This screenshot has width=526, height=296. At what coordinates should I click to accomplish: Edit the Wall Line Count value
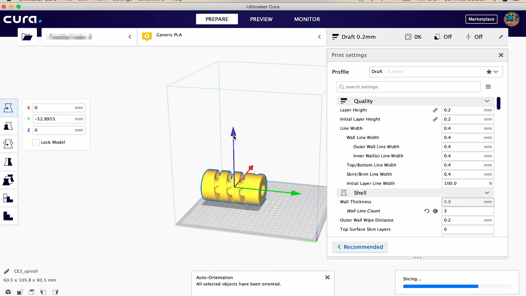click(468, 211)
